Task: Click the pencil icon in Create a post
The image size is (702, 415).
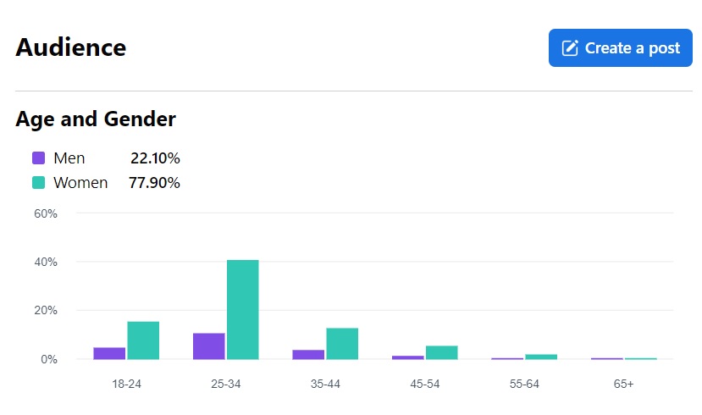Action: 570,48
